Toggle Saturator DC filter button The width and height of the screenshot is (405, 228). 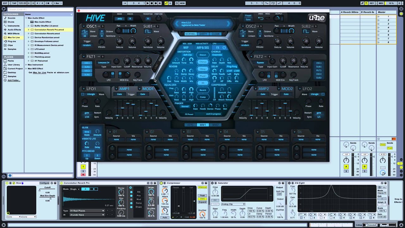pos(215,200)
